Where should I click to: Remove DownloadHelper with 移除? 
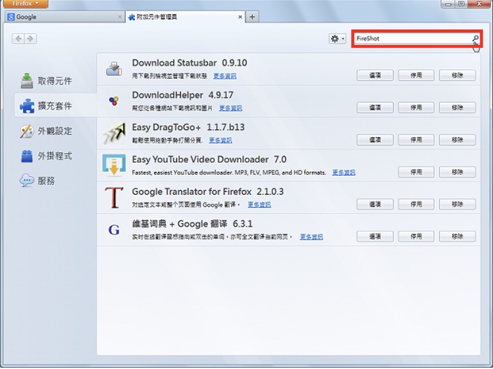coord(457,108)
